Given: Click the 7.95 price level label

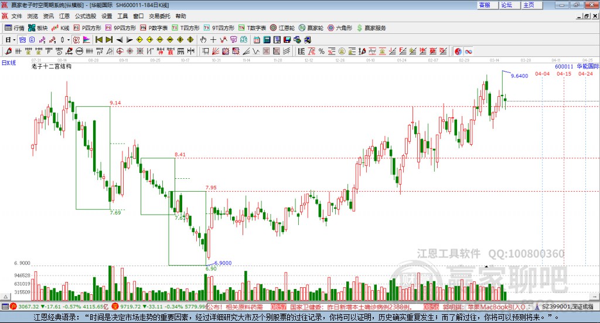Looking at the screenshot, I should coord(211,188).
